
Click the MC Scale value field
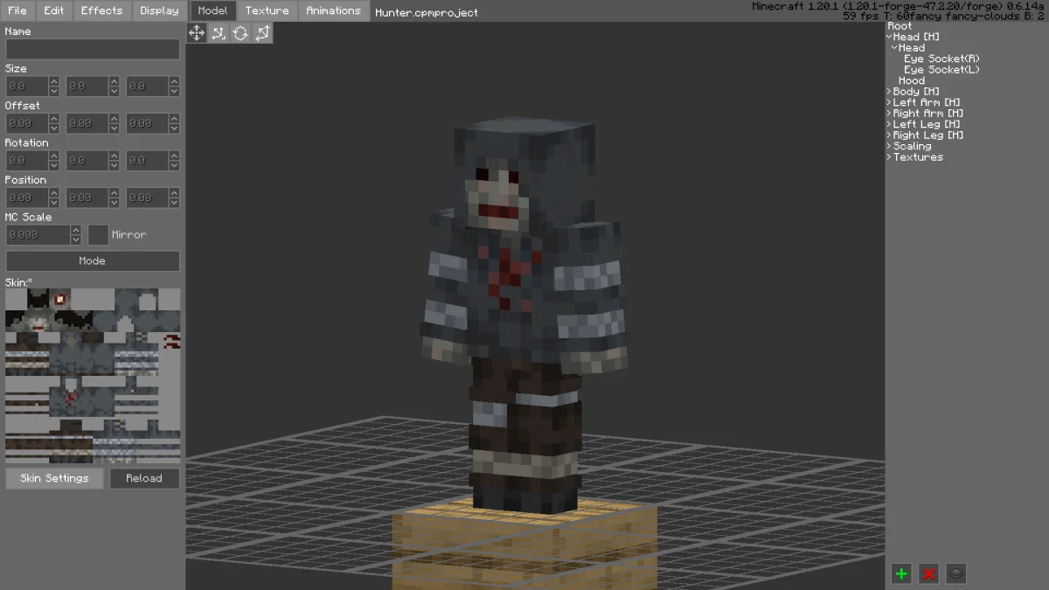pos(38,235)
